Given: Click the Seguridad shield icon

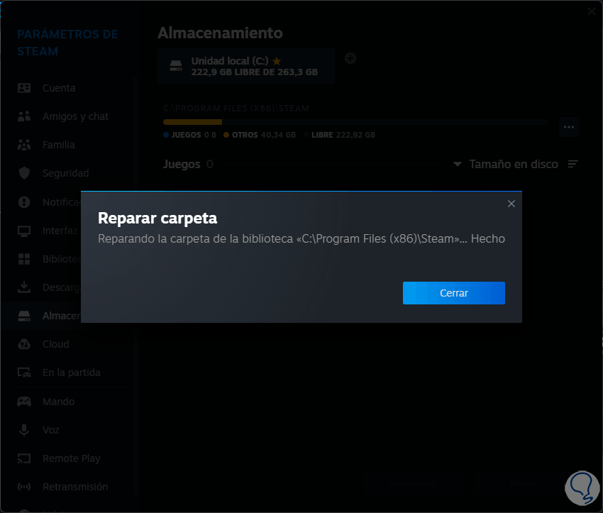Looking at the screenshot, I should point(24,173).
